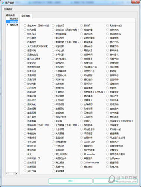Pick the 数据时代 template
Image resolution: width=141 pixels, height=187 pixels.
(x=53, y=113)
